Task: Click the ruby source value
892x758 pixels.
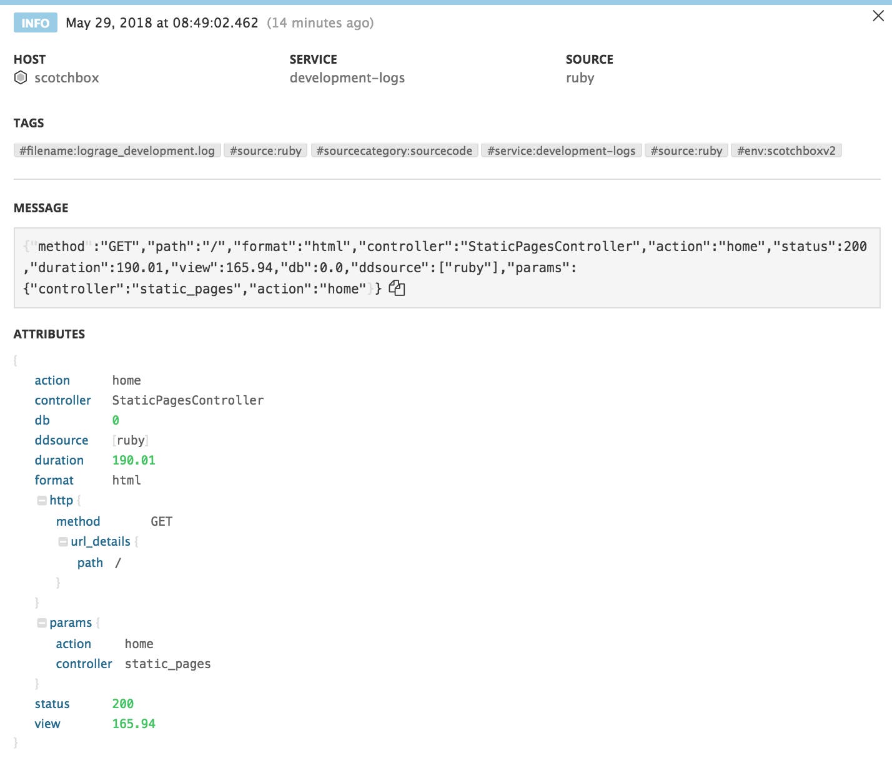Action: [x=580, y=77]
